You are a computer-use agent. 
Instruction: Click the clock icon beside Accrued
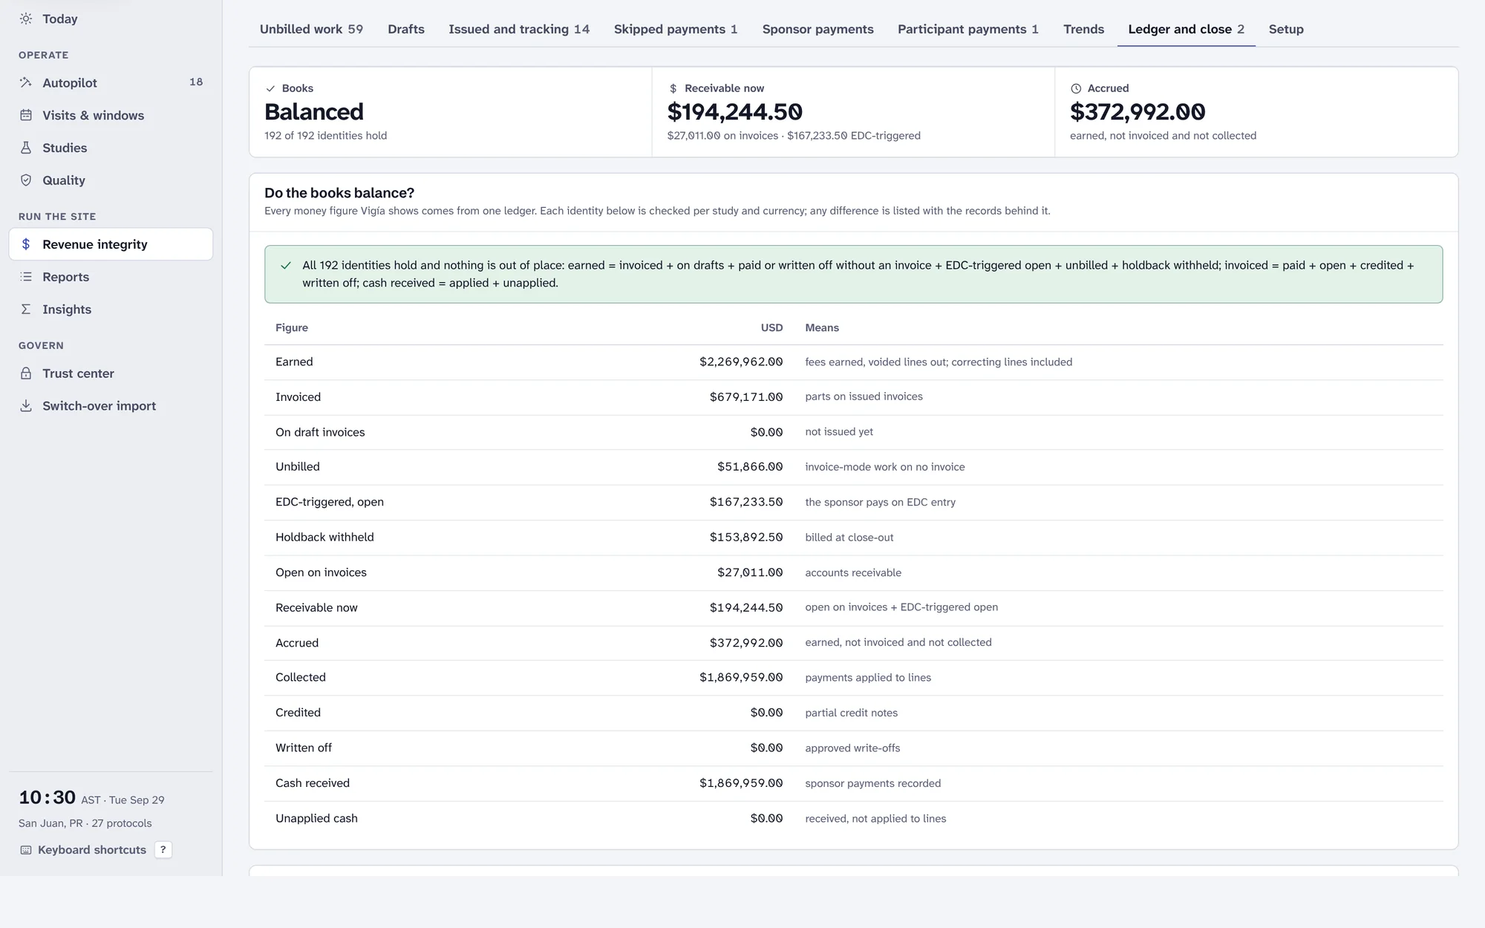tap(1076, 88)
